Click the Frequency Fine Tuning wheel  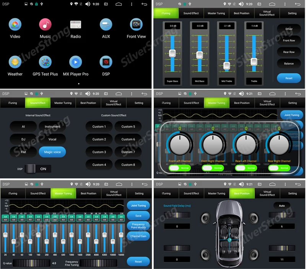click(x=98, y=263)
